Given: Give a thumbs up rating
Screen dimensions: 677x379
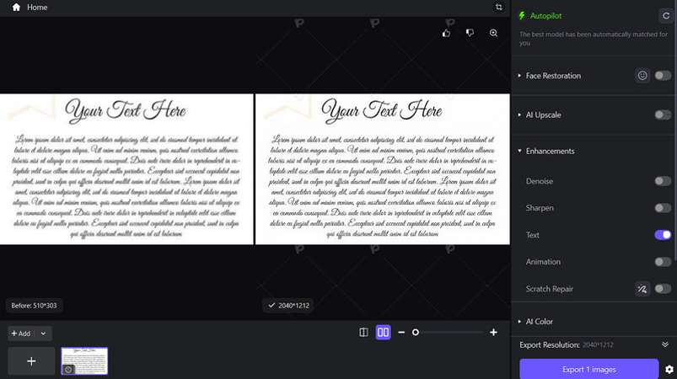Looking at the screenshot, I should tap(446, 33).
